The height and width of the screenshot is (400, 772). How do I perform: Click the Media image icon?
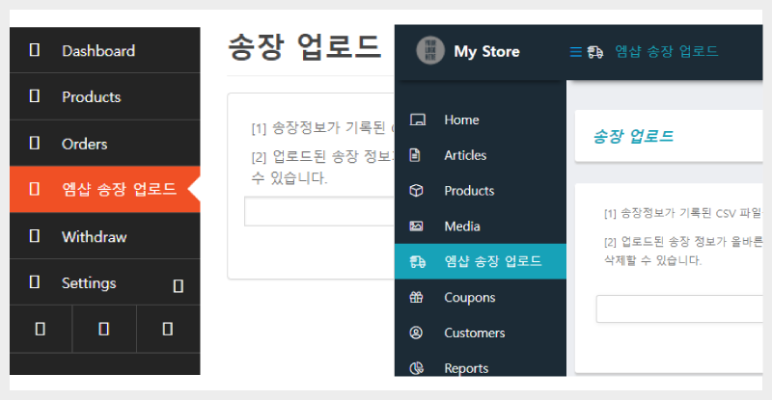coord(416,226)
